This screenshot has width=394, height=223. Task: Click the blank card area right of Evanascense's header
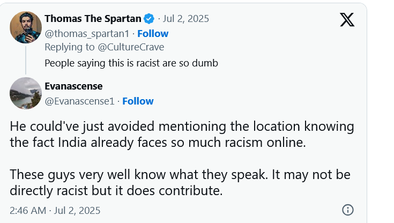257,94
